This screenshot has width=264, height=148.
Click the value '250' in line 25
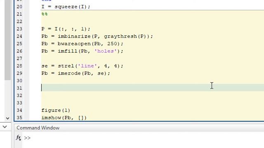[x=112, y=44]
